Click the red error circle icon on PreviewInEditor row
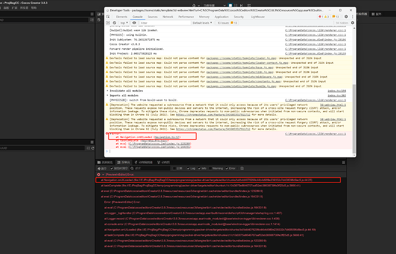 coord(99,175)
